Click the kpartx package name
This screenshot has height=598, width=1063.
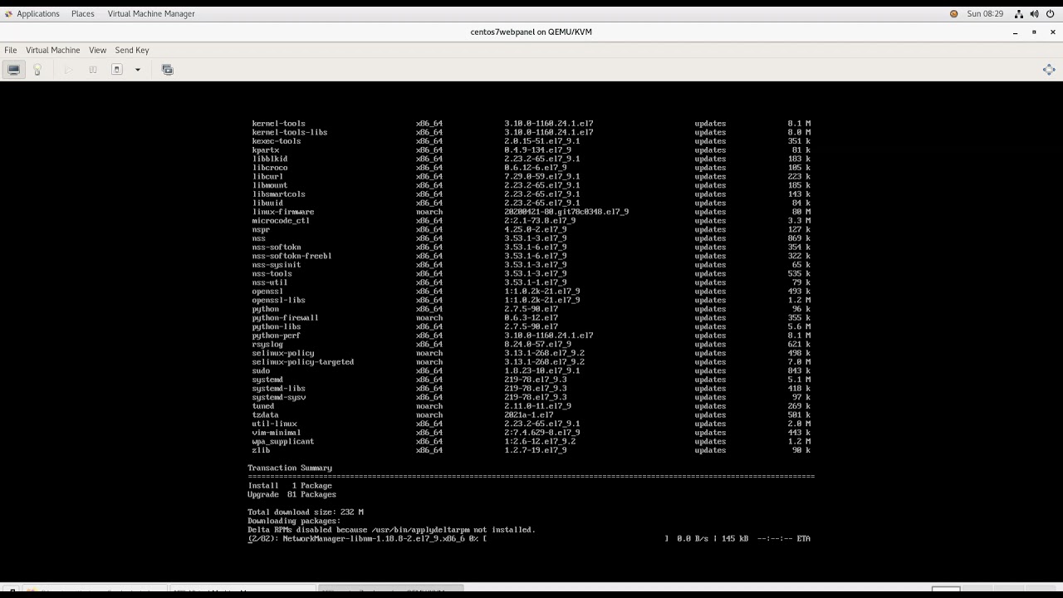click(266, 149)
